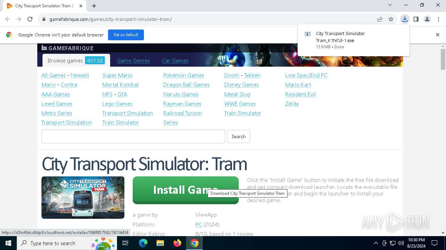Click the Windows taskbar search box
The image size is (446, 250).
[x=66, y=243]
